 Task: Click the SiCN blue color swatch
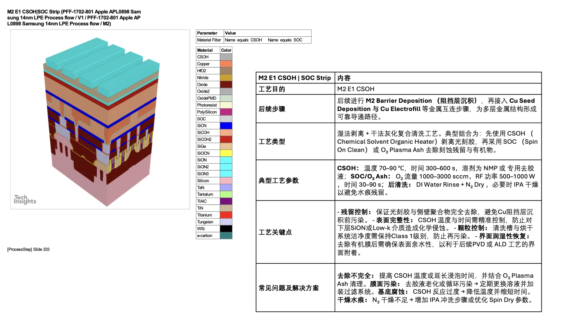[225, 126]
